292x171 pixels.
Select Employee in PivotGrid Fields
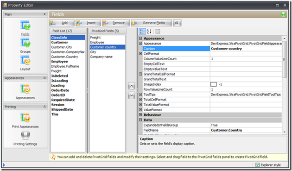click(108, 42)
